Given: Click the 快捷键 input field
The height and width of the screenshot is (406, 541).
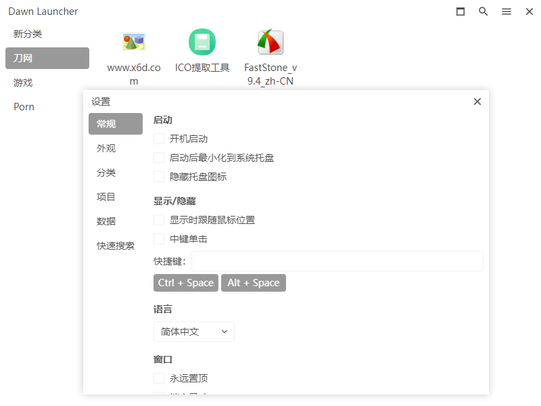Looking at the screenshot, I should (338, 261).
